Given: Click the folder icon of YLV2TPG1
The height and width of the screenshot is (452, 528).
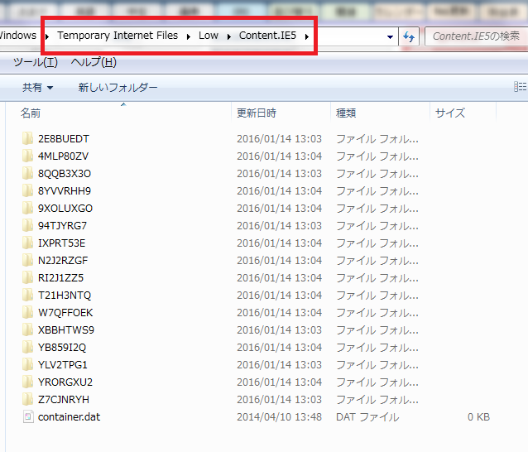Looking at the screenshot, I should 27,365.
